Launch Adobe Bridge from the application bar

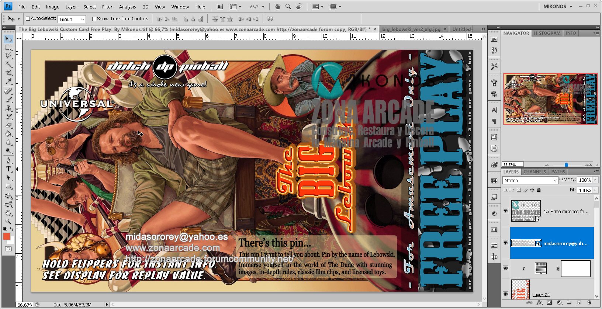220,7
